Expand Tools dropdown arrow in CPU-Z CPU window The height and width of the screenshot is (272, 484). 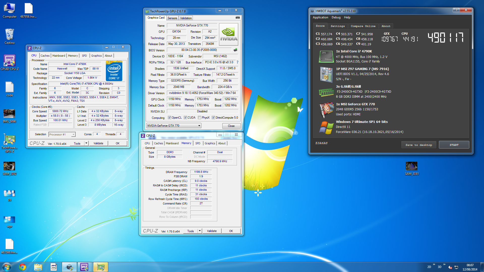(86, 143)
